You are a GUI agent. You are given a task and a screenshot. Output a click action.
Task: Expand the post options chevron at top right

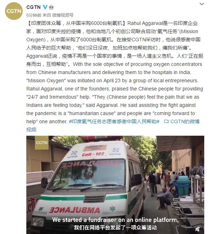202,4
